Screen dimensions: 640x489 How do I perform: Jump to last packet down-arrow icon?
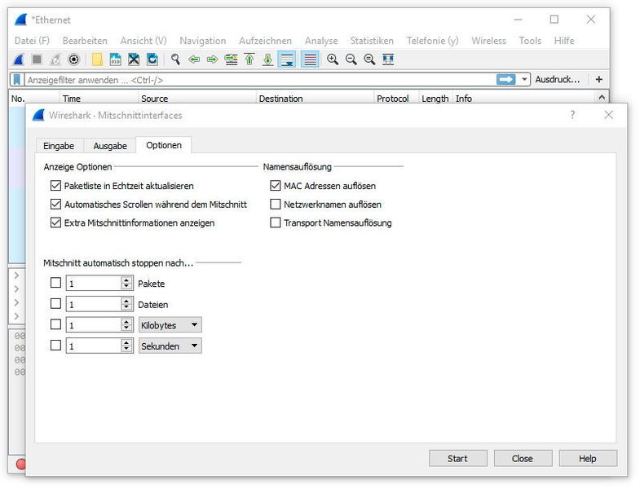click(x=267, y=59)
